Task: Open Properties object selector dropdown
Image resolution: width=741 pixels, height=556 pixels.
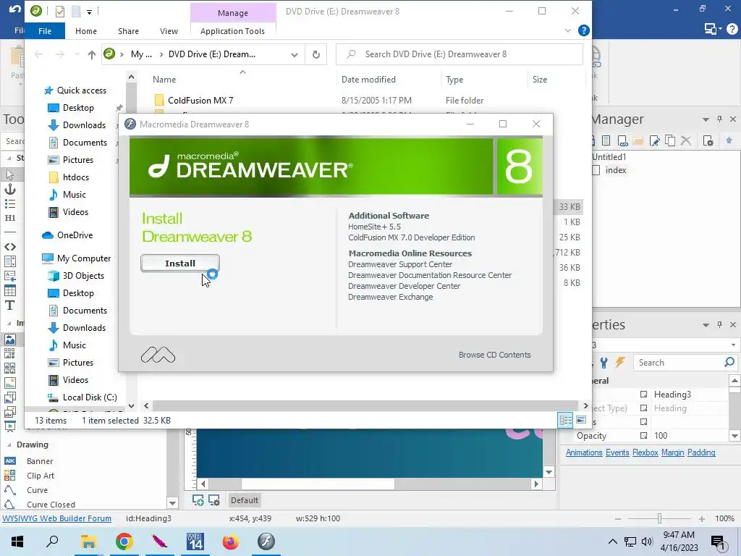Action: [x=734, y=345]
